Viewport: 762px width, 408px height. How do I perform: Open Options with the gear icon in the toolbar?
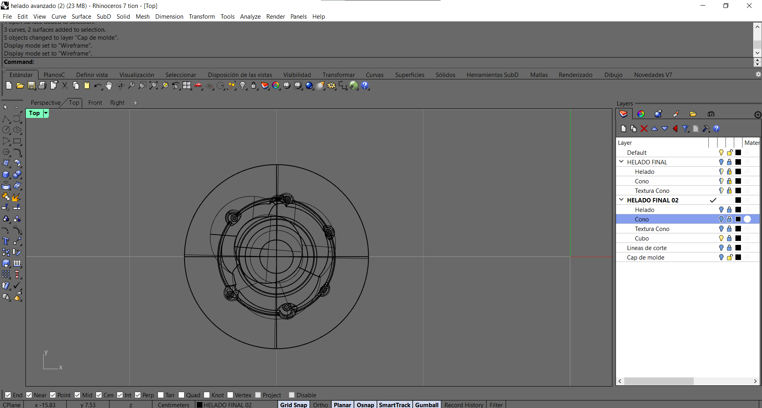pos(331,86)
